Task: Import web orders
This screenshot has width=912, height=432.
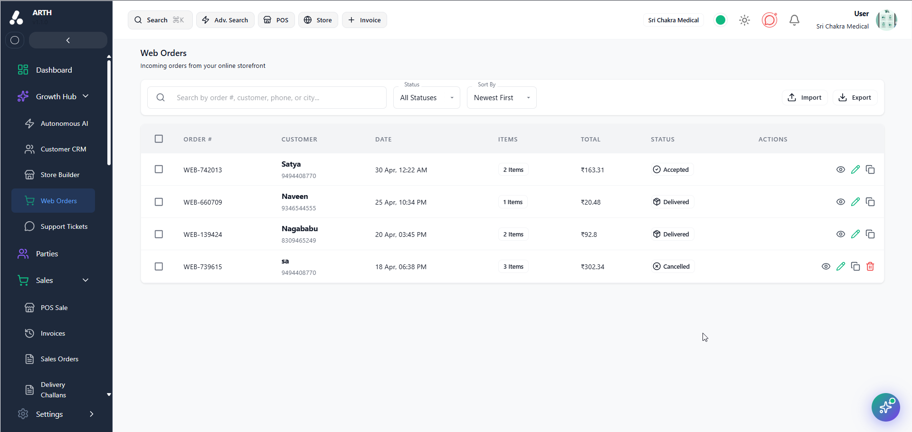Action: [805, 97]
